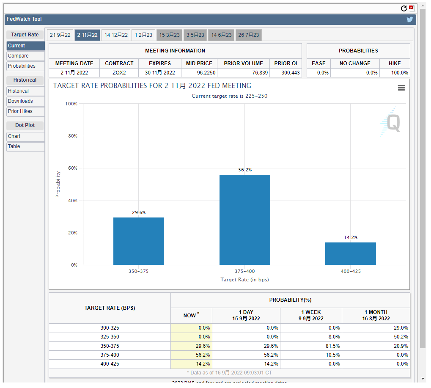Open the 1 2月23 meeting tab
431x388 pixels.
(143, 35)
